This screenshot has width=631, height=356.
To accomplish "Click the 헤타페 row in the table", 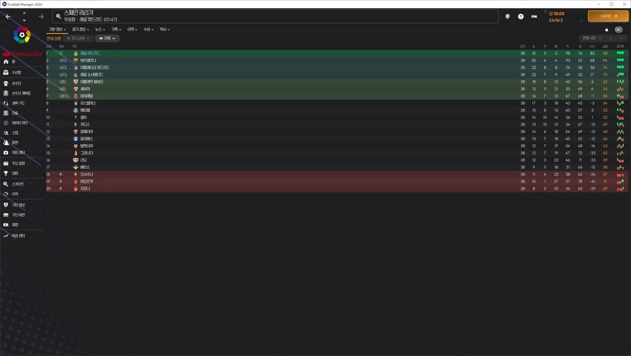I will click(337, 110).
